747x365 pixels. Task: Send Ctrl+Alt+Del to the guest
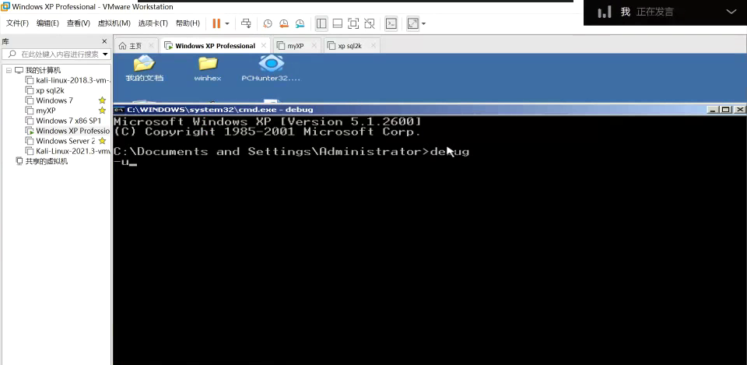(x=246, y=23)
